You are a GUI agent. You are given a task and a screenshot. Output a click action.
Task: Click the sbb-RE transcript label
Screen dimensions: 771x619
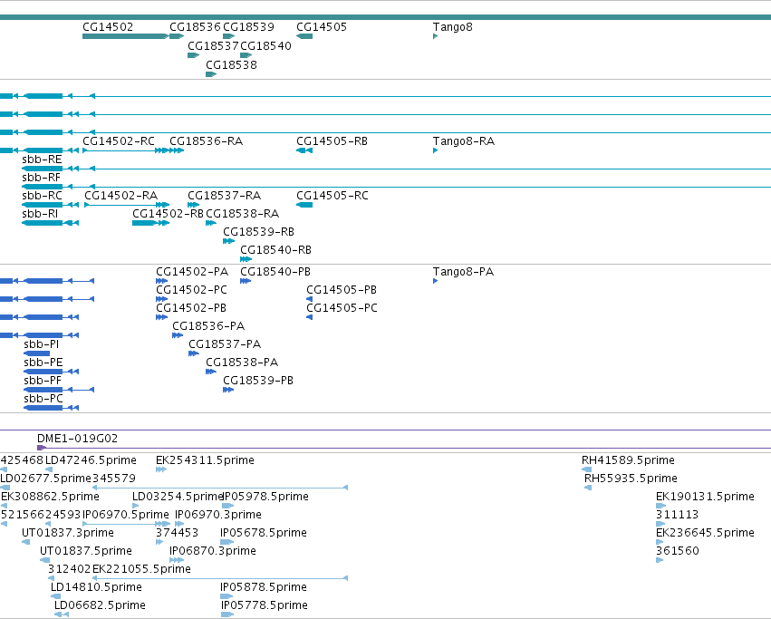point(43,160)
